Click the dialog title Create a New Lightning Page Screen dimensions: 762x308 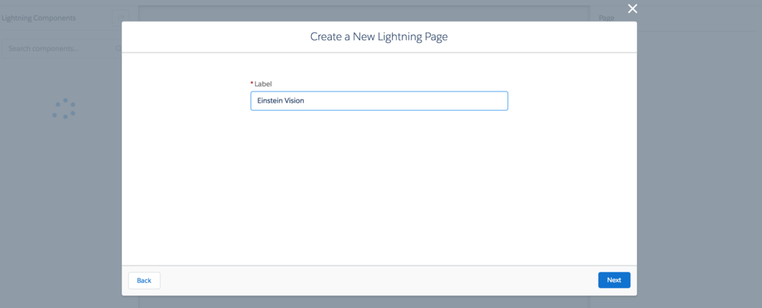379,37
